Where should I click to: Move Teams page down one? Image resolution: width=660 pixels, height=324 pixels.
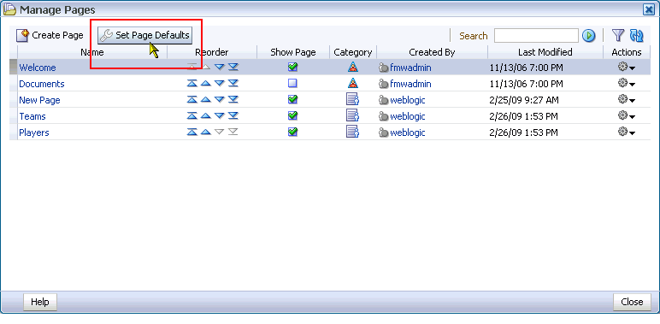coord(220,115)
